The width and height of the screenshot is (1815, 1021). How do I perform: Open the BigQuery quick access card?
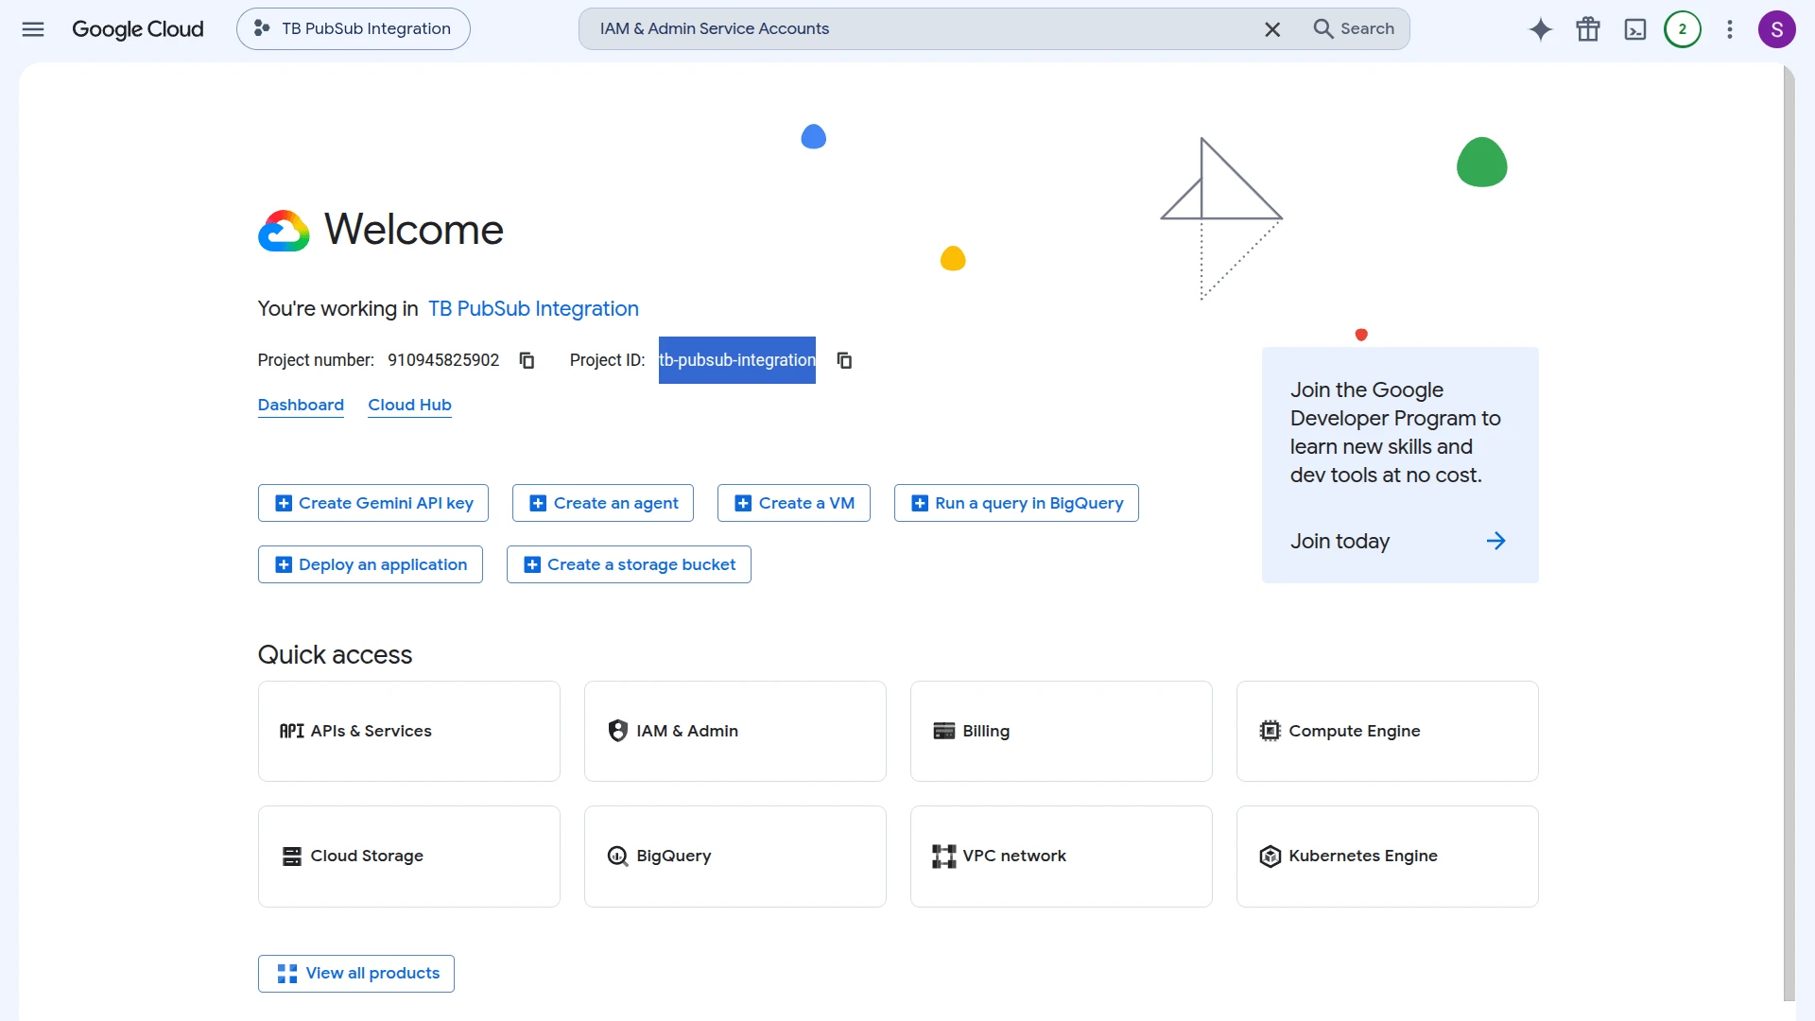point(735,857)
